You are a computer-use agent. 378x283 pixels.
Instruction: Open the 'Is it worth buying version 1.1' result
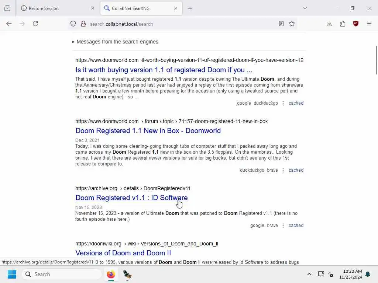click(164, 70)
